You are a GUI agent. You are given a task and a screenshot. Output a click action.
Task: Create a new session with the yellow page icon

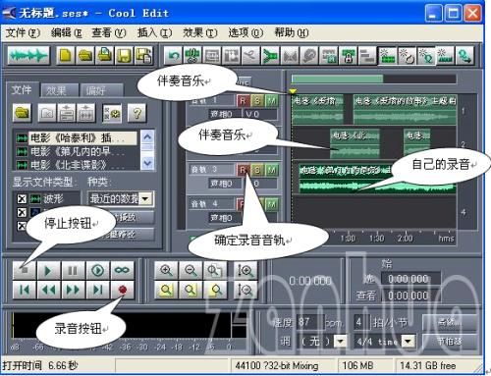(x=65, y=56)
